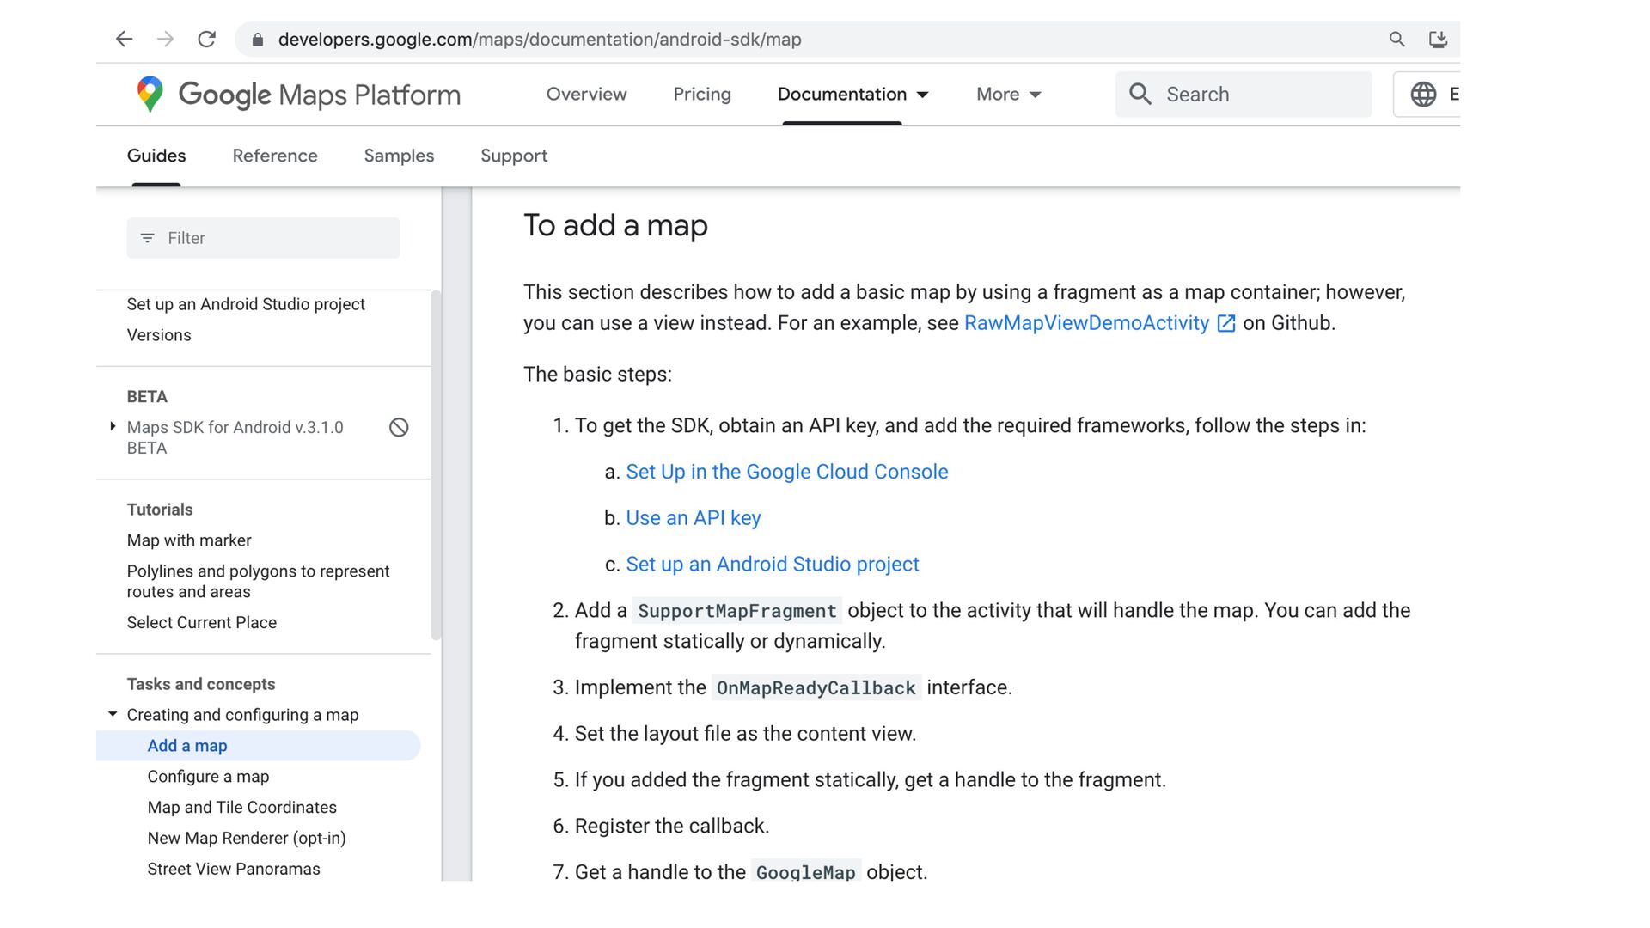Click the external link icon after RawMapViewDemoActivity
The width and height of the screenshot is (1650, 928).
1226,324
